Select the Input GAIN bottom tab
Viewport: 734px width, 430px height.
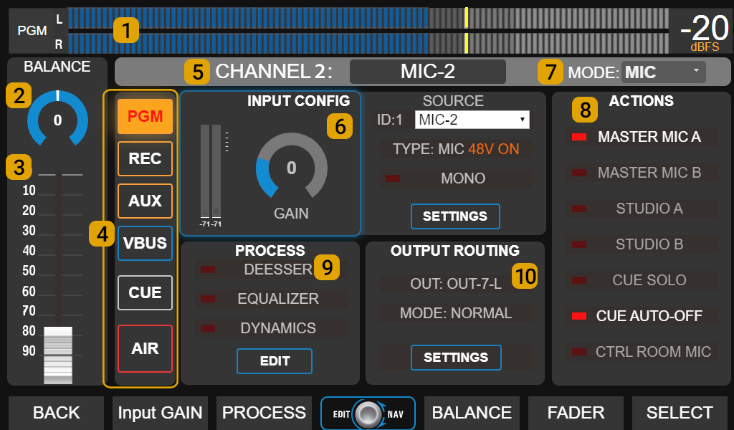(160, 413)
